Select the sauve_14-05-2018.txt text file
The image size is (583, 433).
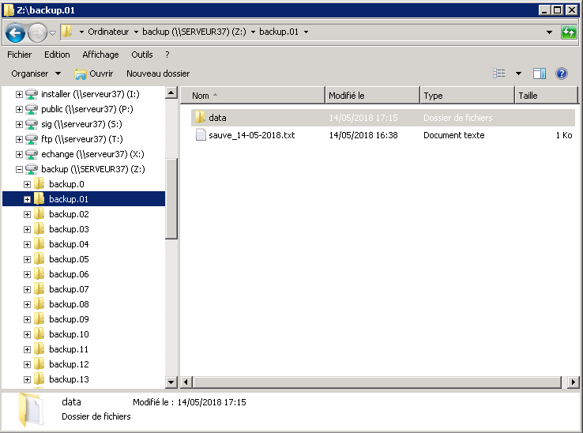coord(251,135)
